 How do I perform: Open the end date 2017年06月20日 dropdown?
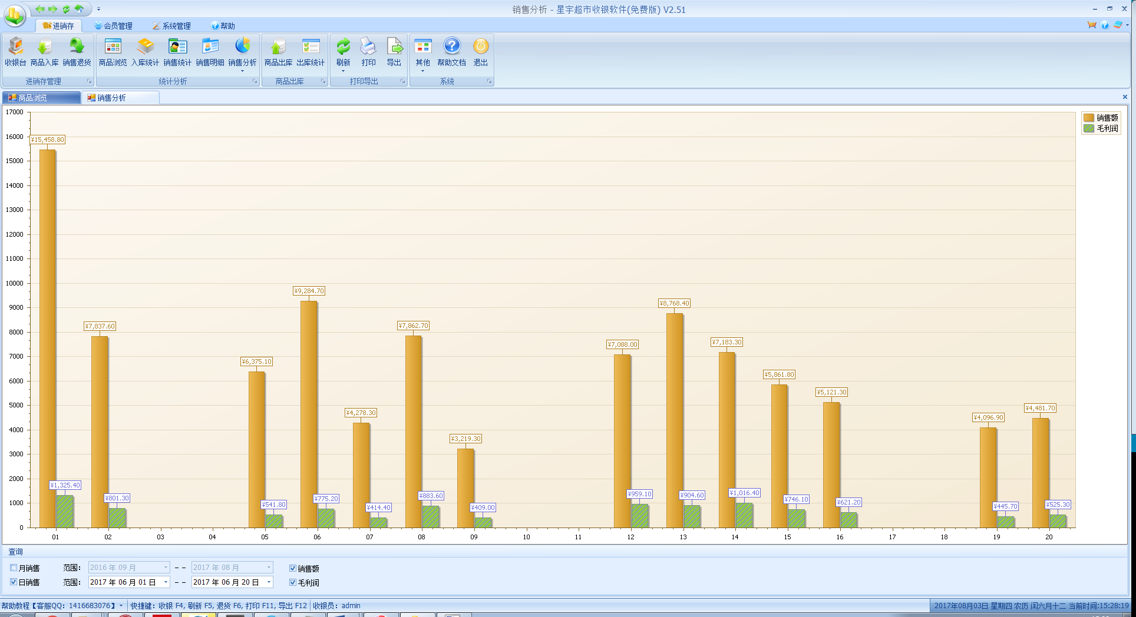[269, 582]
